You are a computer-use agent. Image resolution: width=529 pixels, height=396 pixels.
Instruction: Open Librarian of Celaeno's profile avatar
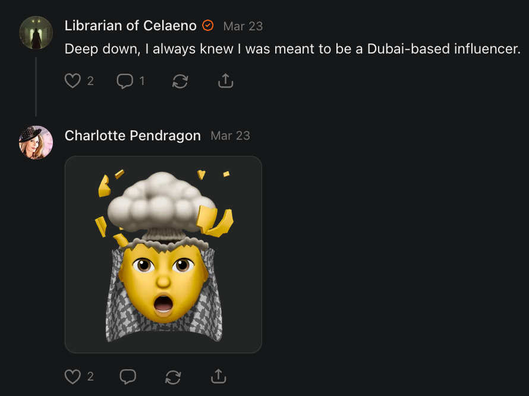(36, 33)
